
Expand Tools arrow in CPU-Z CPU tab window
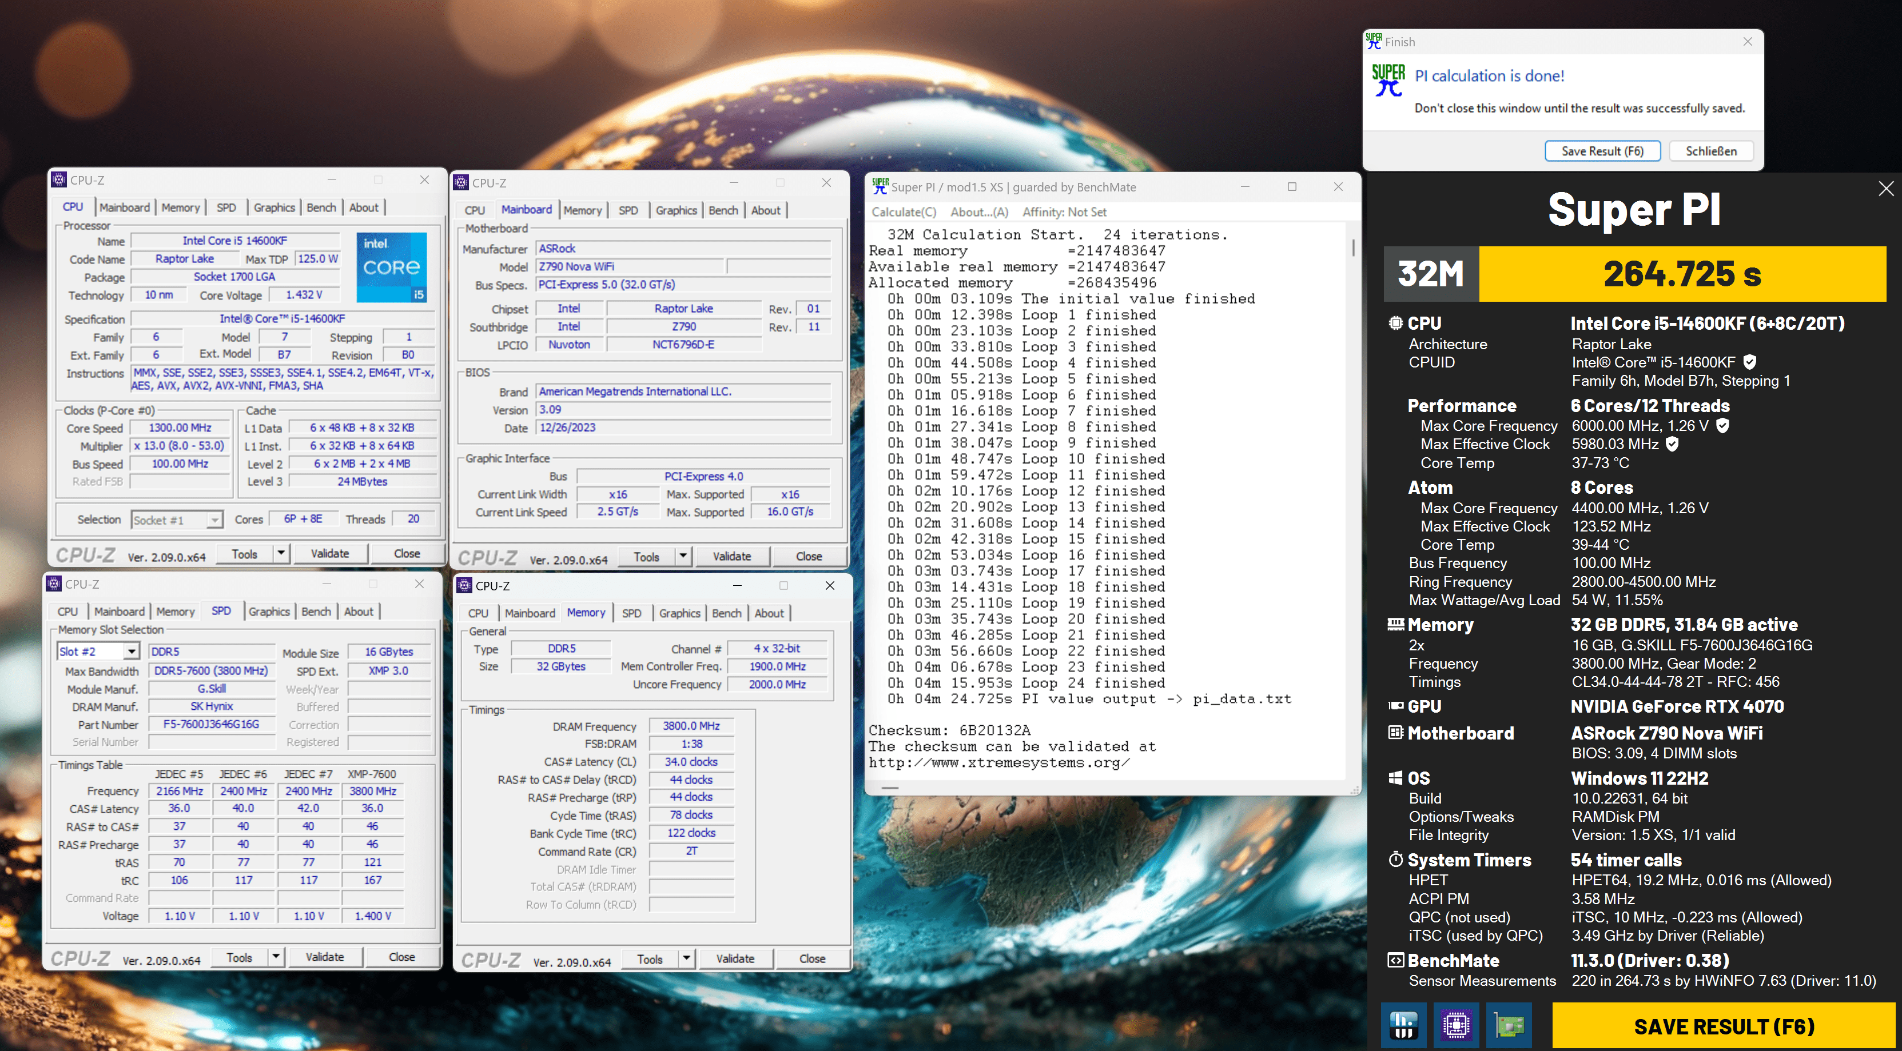point(281,553)
